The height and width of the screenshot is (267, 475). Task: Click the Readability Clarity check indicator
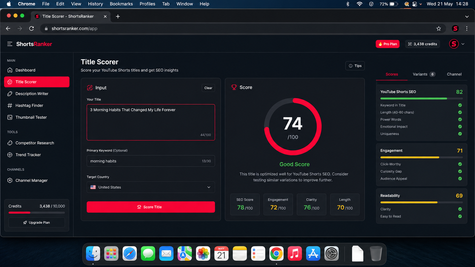pos(460,209)
